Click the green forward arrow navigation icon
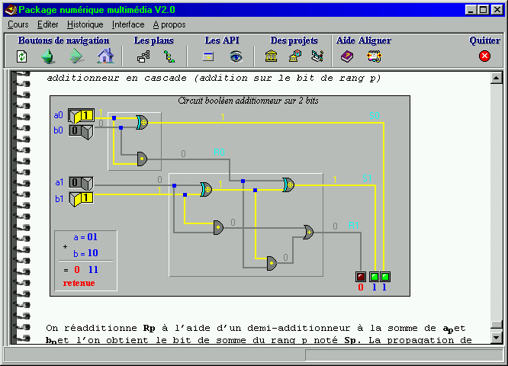This screenshot has width=508, height=366. [76, 56]
